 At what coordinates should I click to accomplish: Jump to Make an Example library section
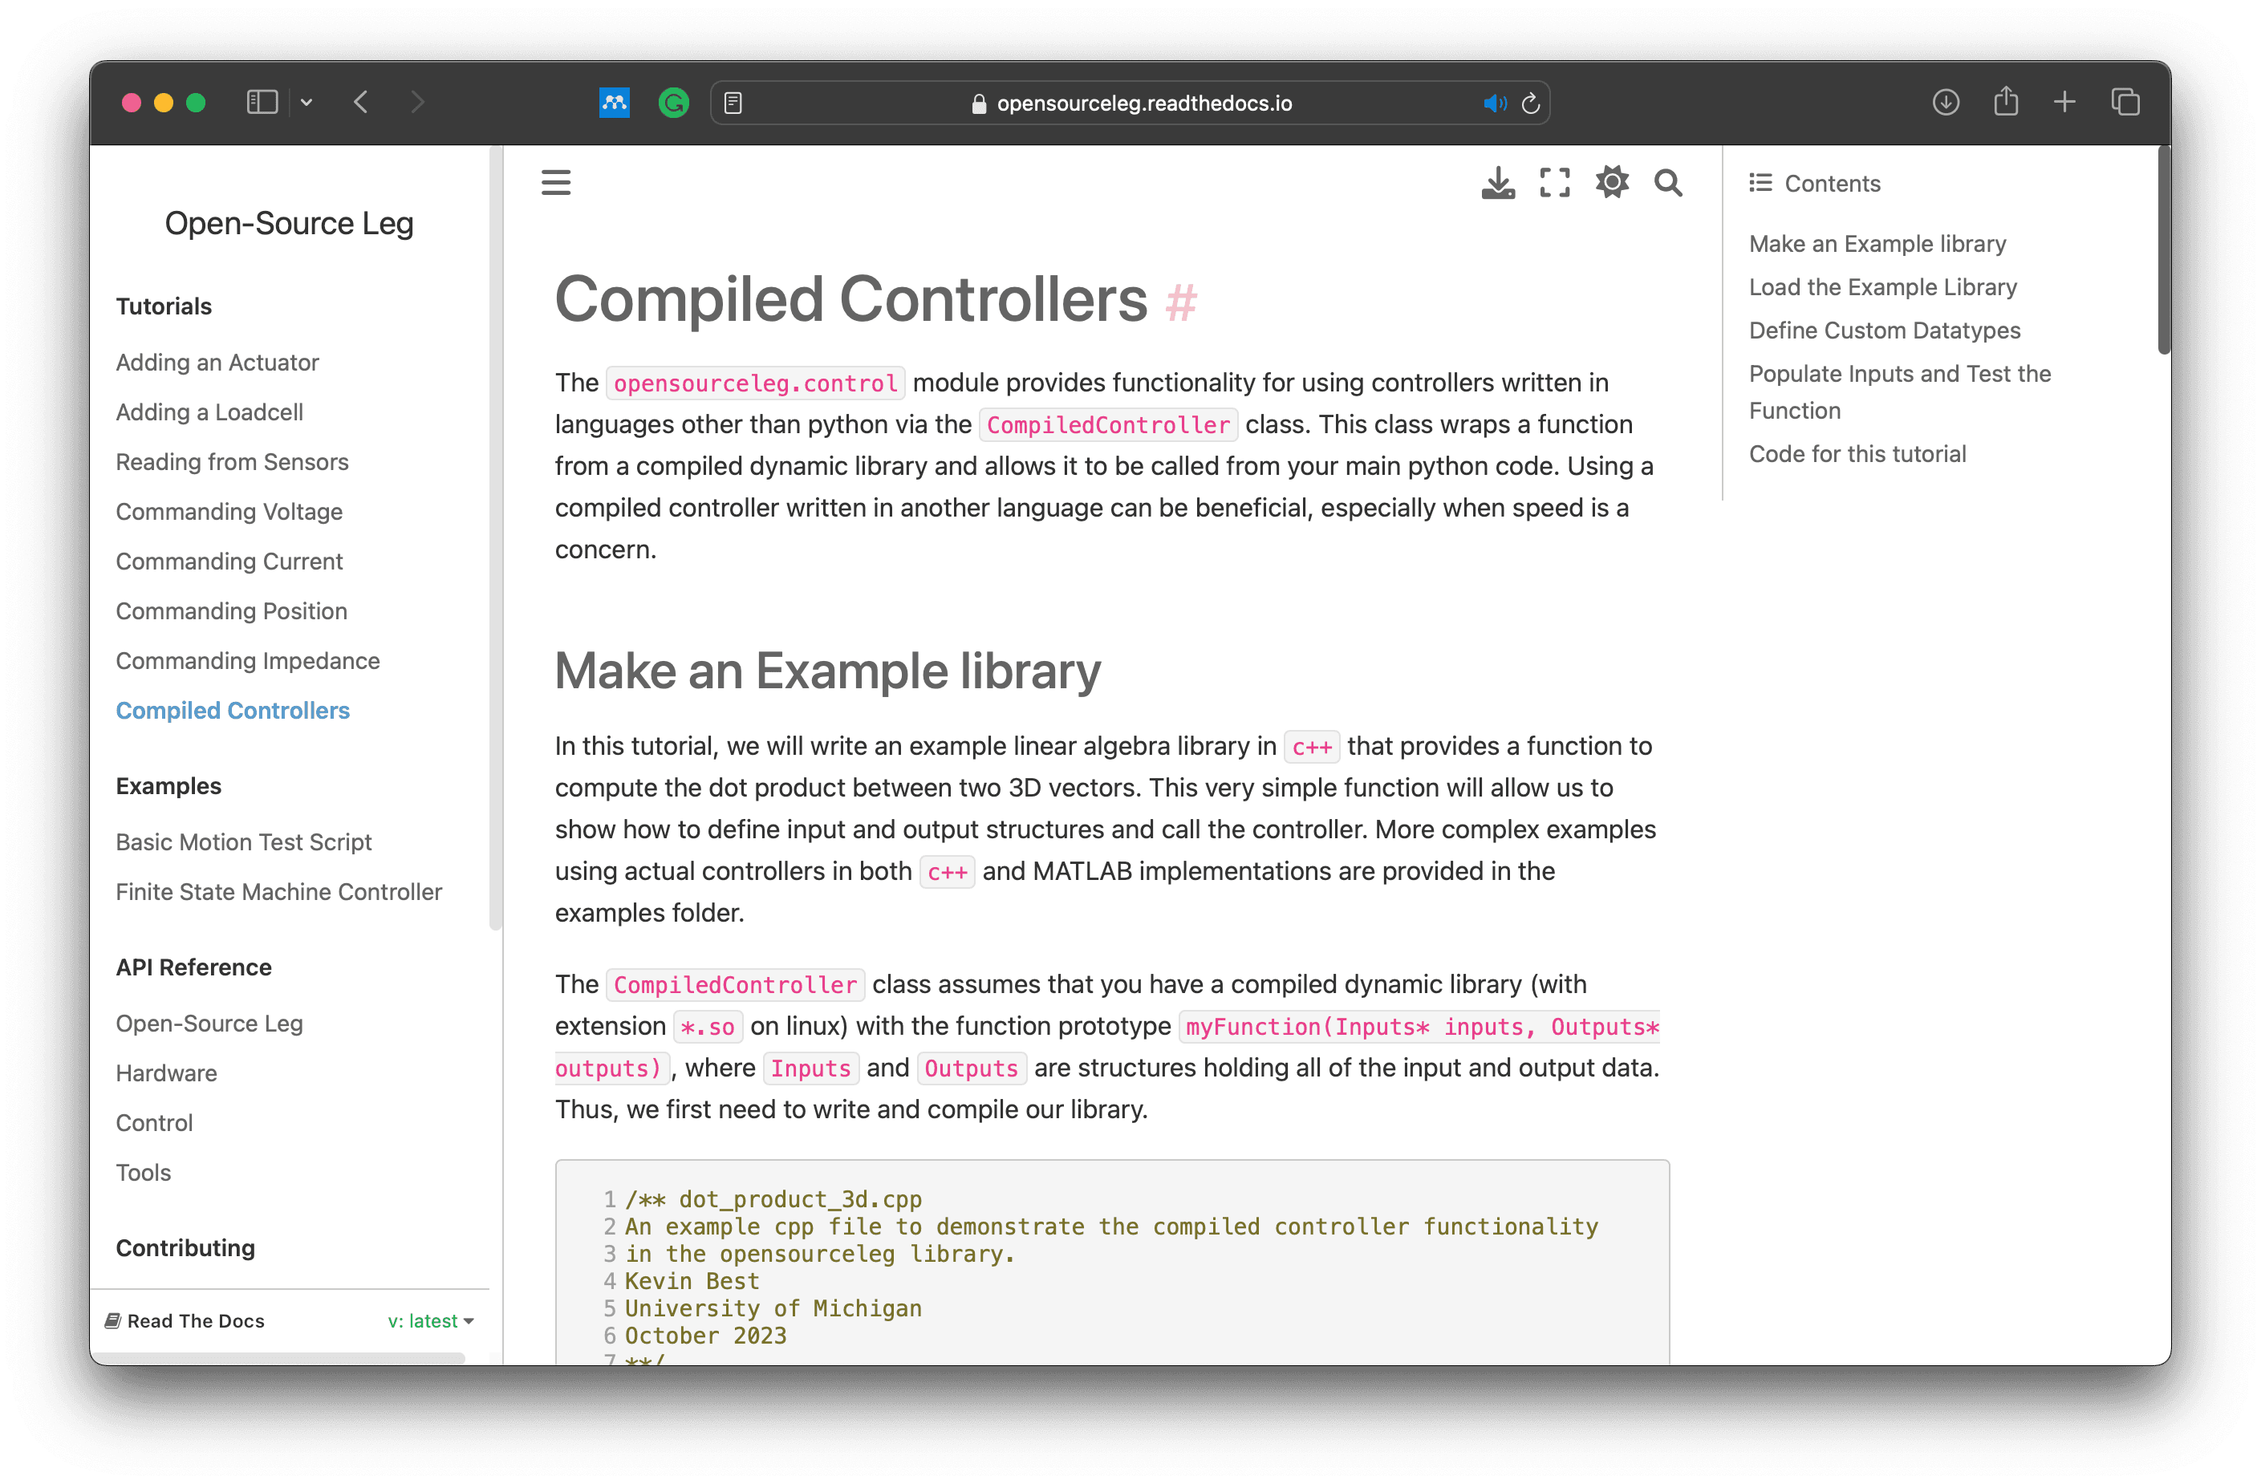(1877, 243)
